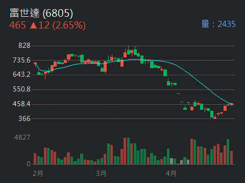Click the volume label 量：2435
The width and height of the screenshot is (245, 183).
[218, 24]
